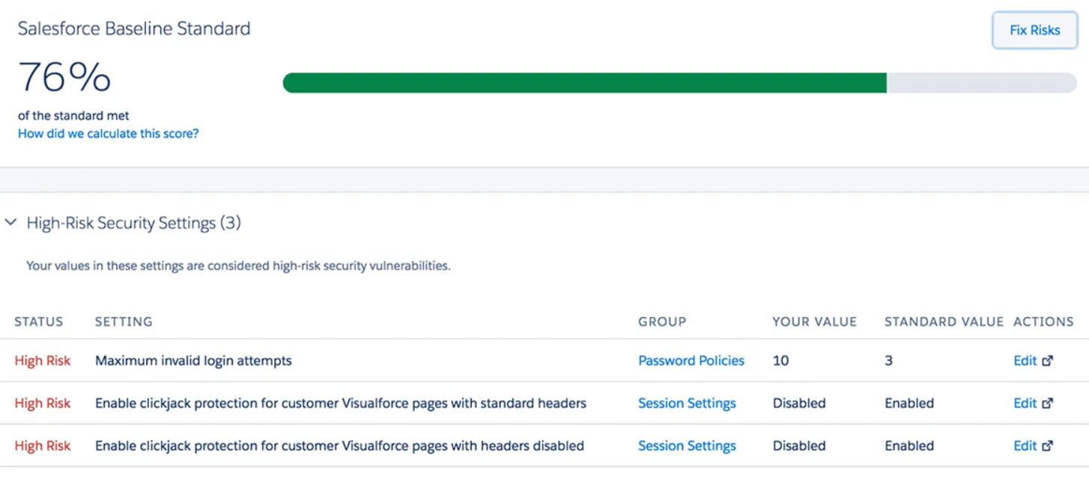The width and height of the screenshot is (1089, 481).
Task: Select the YOUR VALUE column header
Action: (814, 321)
